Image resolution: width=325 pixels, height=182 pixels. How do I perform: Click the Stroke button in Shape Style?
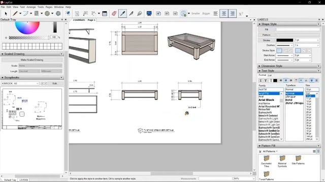[267, 40]
